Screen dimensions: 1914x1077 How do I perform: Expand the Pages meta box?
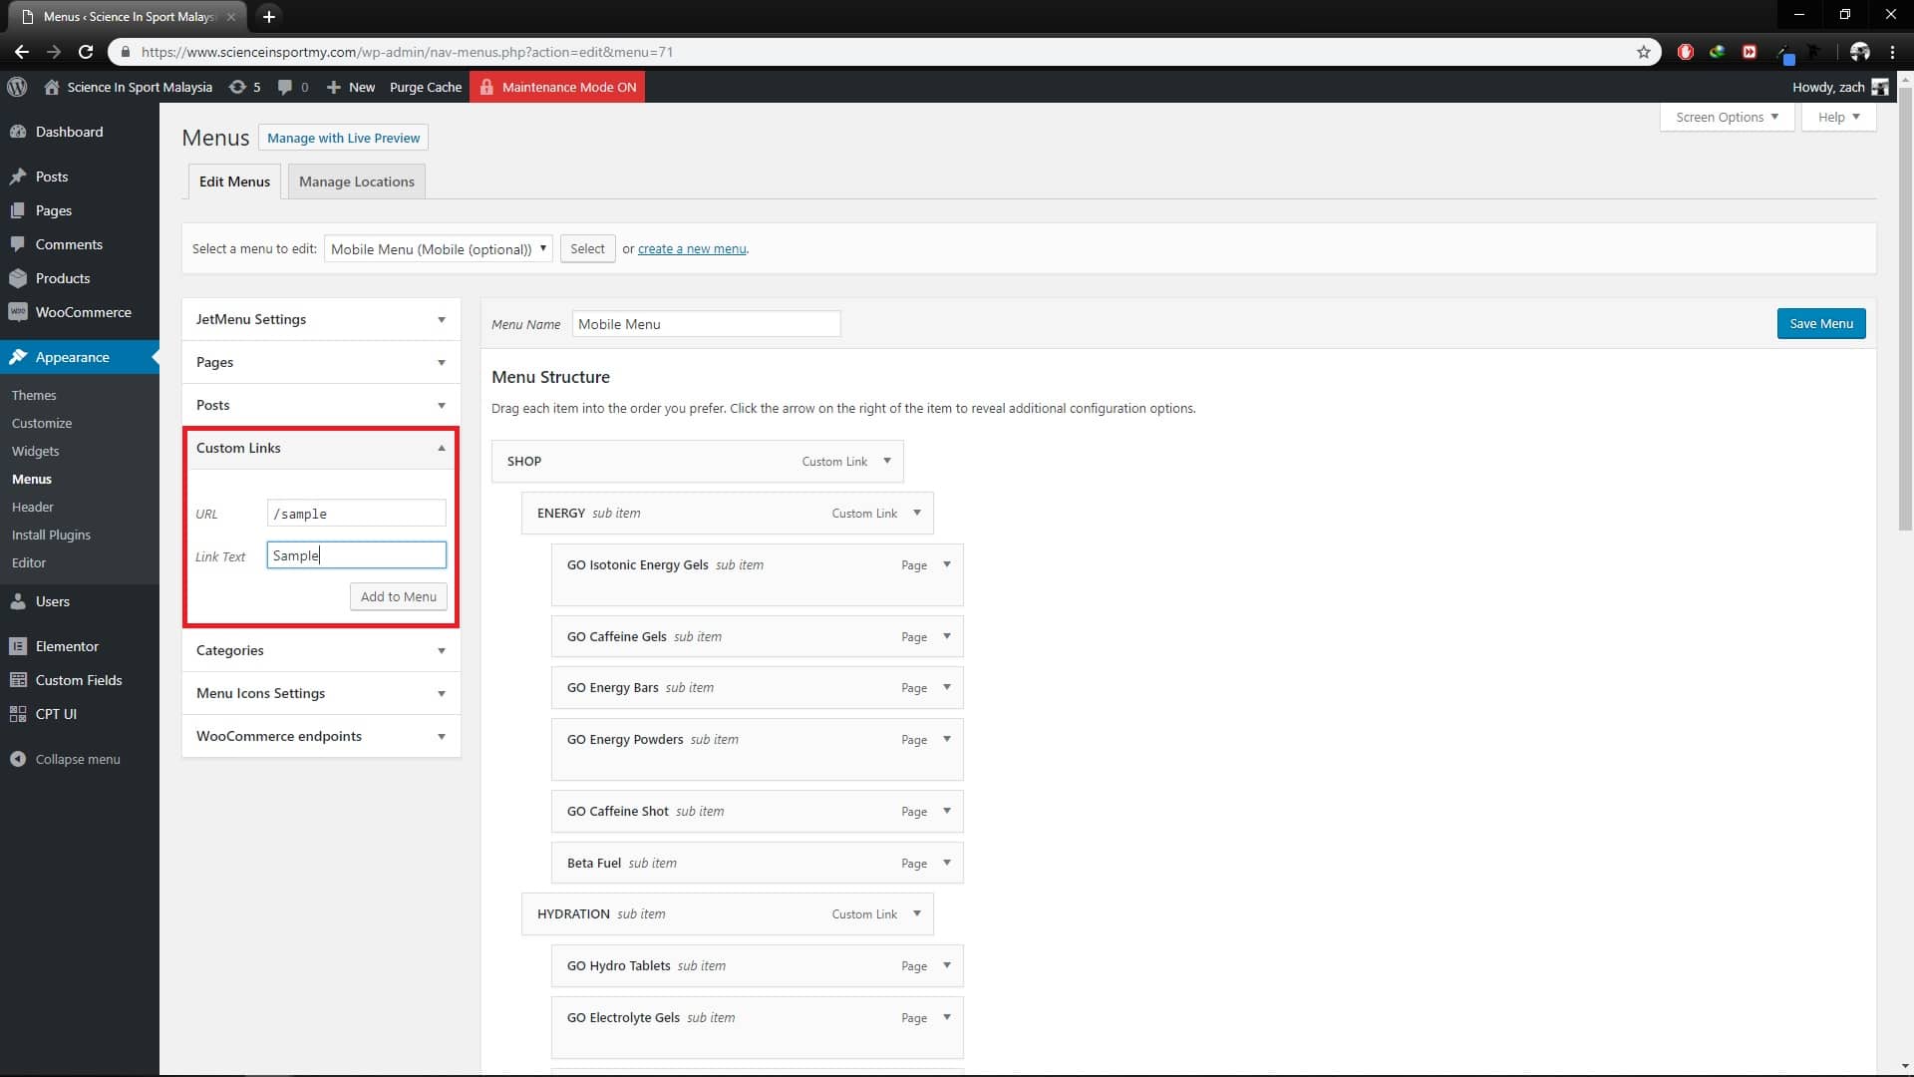pyautogui.click(x=441, y=362)
